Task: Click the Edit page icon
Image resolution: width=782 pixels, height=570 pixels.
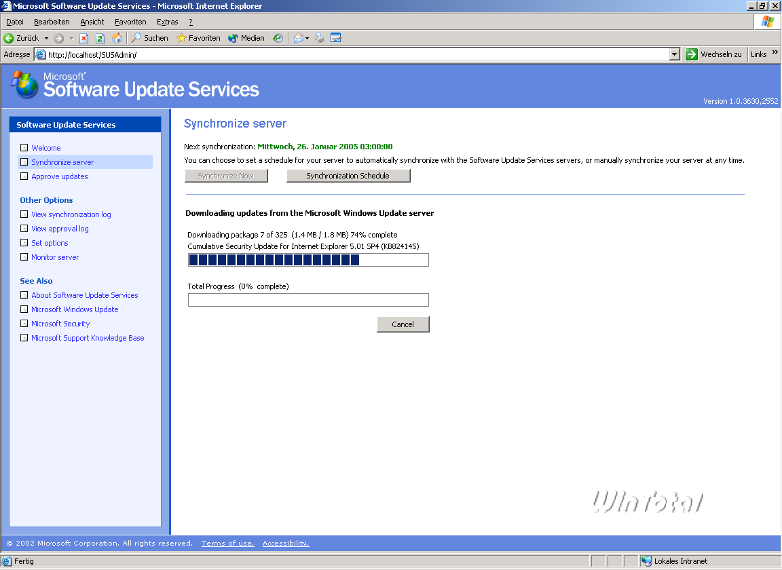Action: point(336,38)
